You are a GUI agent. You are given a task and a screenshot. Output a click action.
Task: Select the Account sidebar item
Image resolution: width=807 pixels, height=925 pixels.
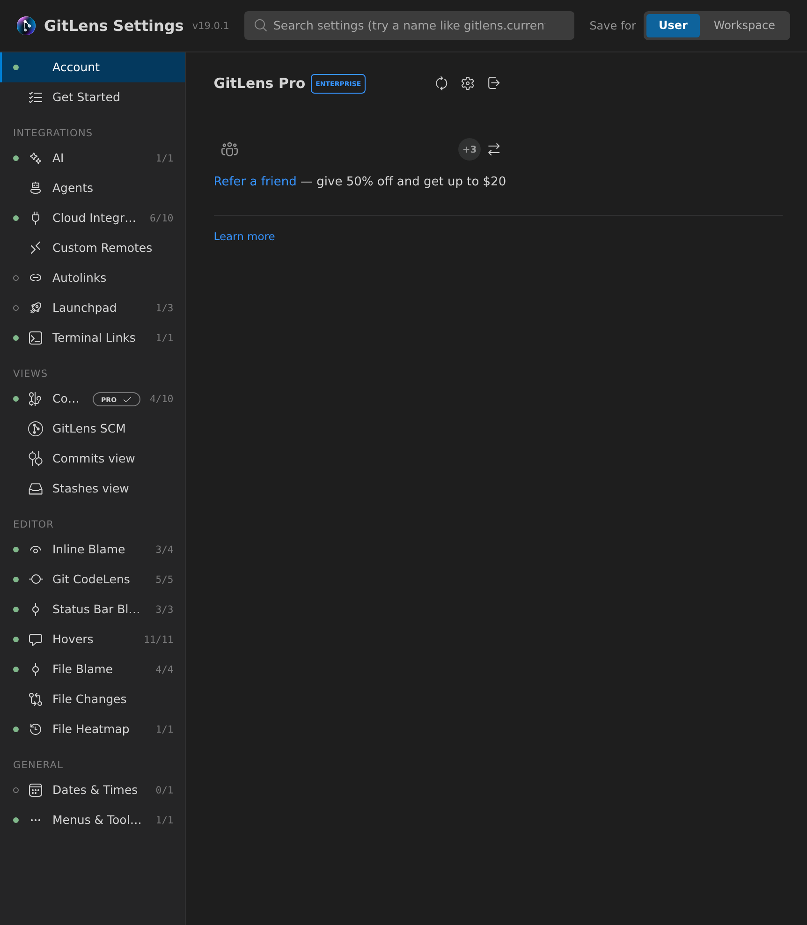(93, 67)
